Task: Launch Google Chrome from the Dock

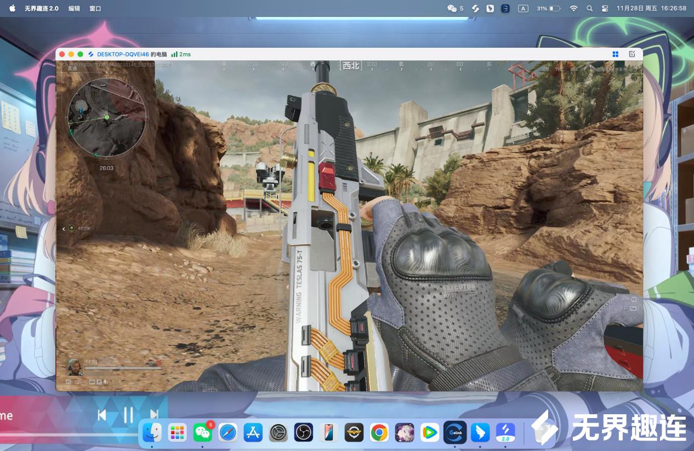Action: (x=379, y=432)
